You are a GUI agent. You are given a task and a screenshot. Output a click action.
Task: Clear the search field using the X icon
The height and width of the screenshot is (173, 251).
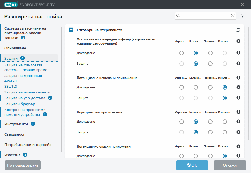point(233,16)
